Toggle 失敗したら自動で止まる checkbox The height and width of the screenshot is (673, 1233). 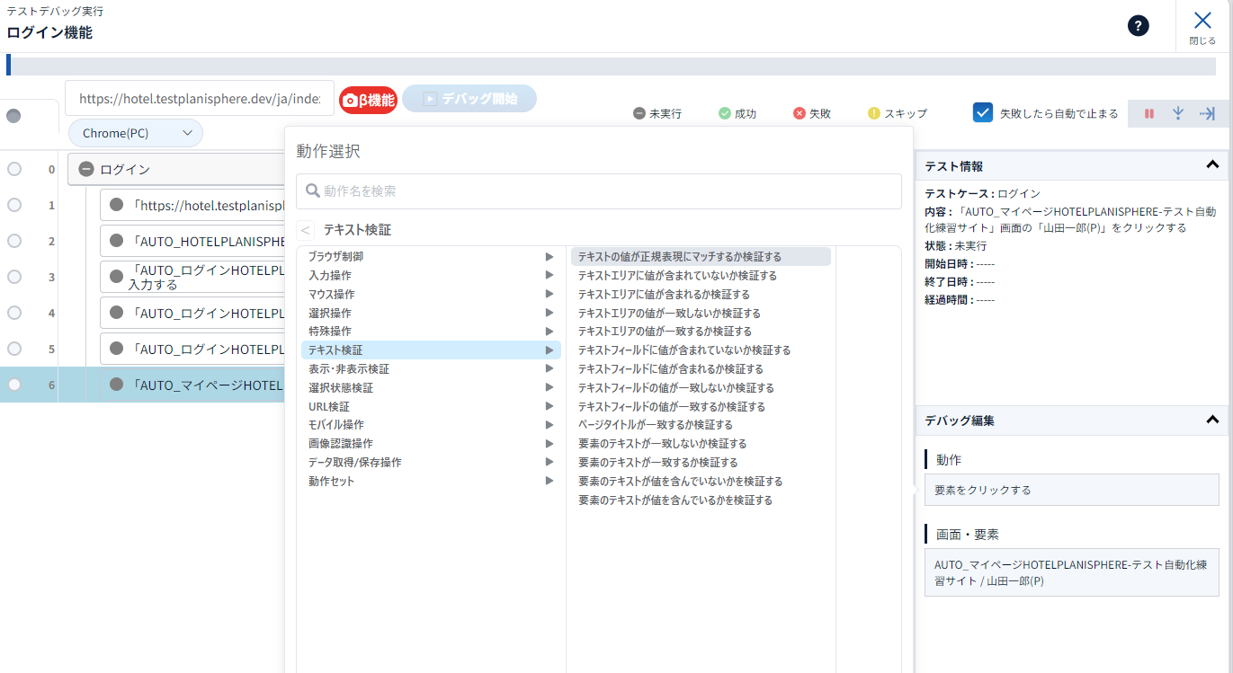pos(982,113)
